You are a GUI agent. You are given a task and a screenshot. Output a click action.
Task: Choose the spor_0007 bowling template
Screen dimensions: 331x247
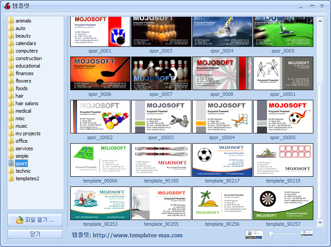pyautogui.click(x=161, y=73)
